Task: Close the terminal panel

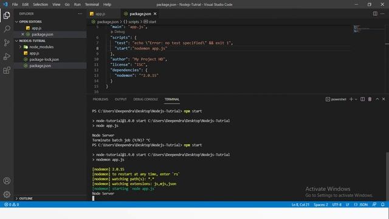Action: tap(384, 99)
